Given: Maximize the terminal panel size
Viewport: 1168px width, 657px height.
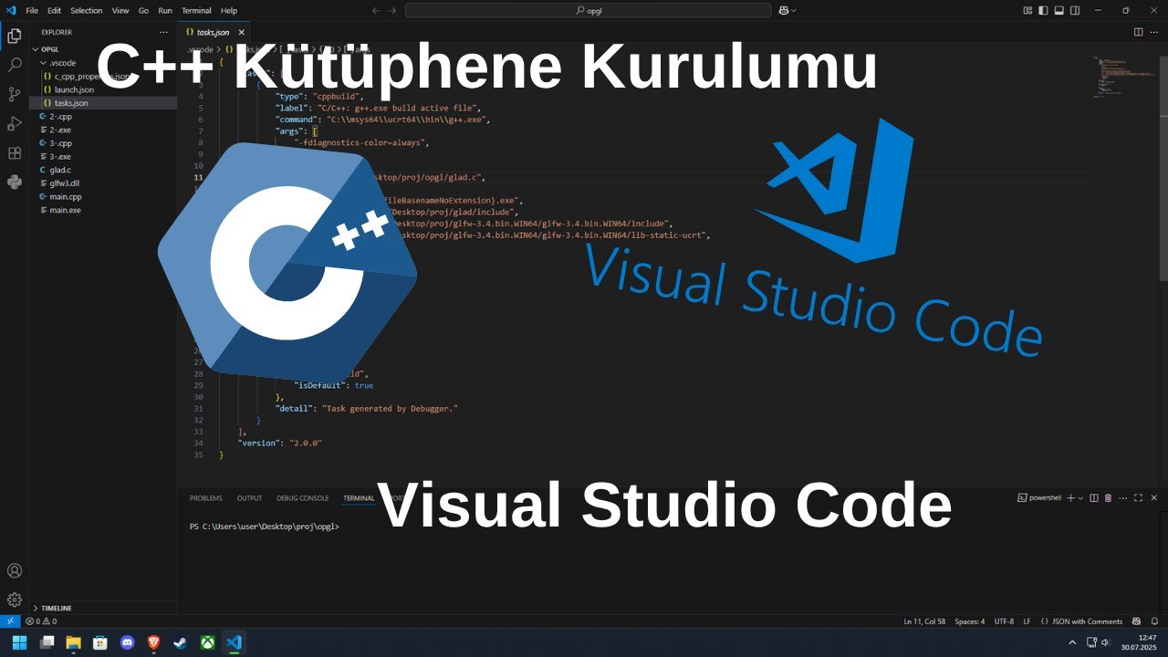Looking at the screenshot, I should 1138,498.
